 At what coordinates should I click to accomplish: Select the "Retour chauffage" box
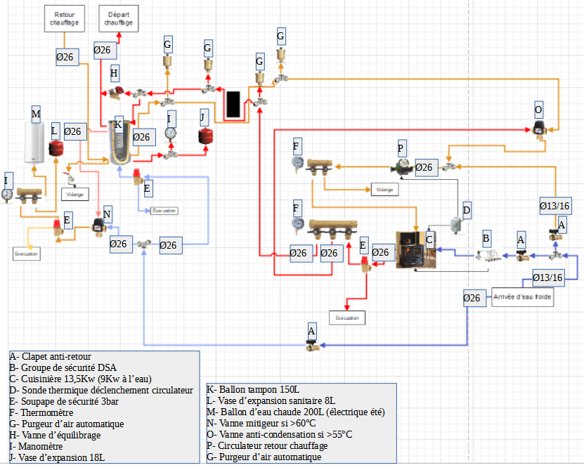point(65,18)
